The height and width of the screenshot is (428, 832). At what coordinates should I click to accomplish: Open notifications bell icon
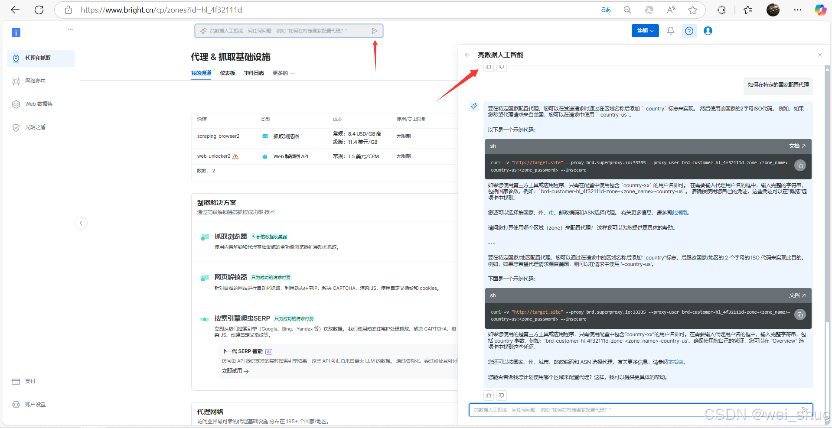(x=671, y=31)
